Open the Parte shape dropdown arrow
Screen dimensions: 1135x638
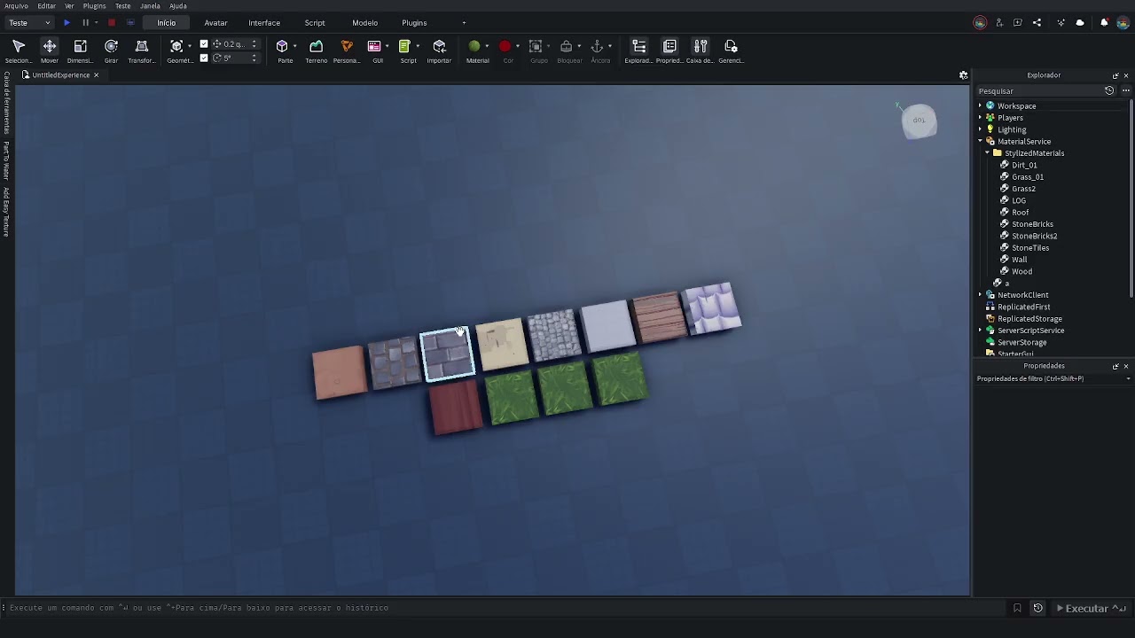pyautogui.click(x=294, y=46)
